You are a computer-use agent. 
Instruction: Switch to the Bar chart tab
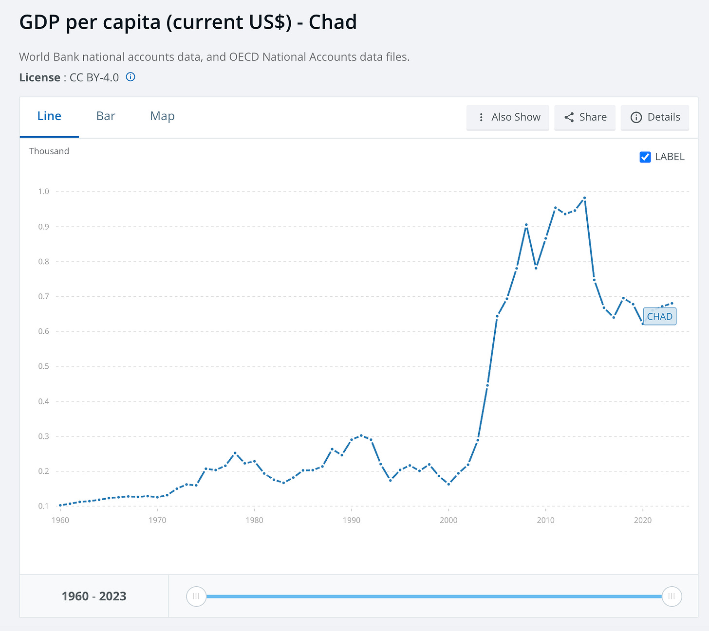point(105,116)
